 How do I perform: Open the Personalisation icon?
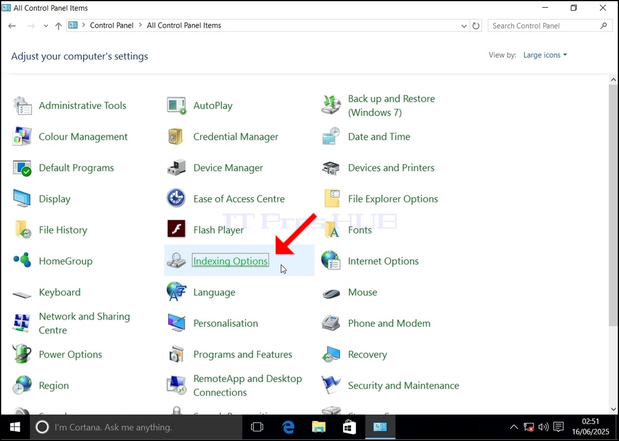(x=176, y=322)
